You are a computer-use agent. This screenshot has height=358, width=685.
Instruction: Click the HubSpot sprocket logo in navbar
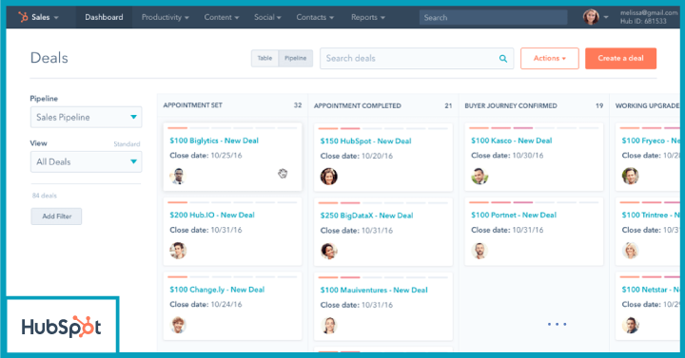23,17
